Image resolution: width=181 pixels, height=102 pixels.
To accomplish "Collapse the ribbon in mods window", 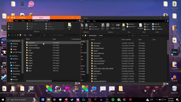I will [165, 21].
